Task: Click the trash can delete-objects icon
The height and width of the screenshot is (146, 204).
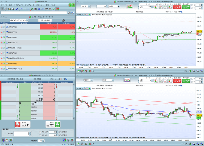Action: tap(50, 9)
